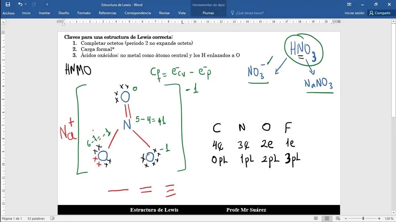This screenshot has height=222, width=396.
Task: Open the Undo history dropdown arrow
Action: (x=25, y=4)
